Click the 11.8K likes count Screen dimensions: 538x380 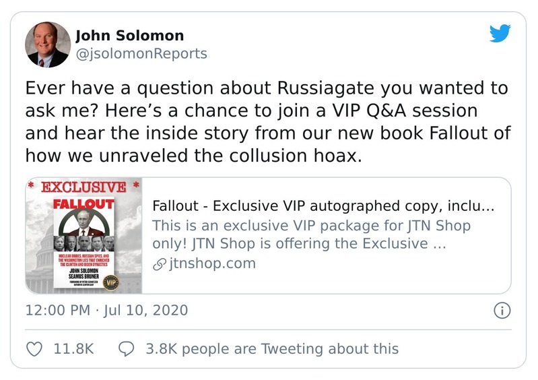[x=73, y=348]
